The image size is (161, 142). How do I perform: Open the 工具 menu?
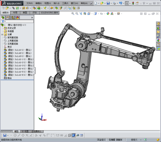65,3
